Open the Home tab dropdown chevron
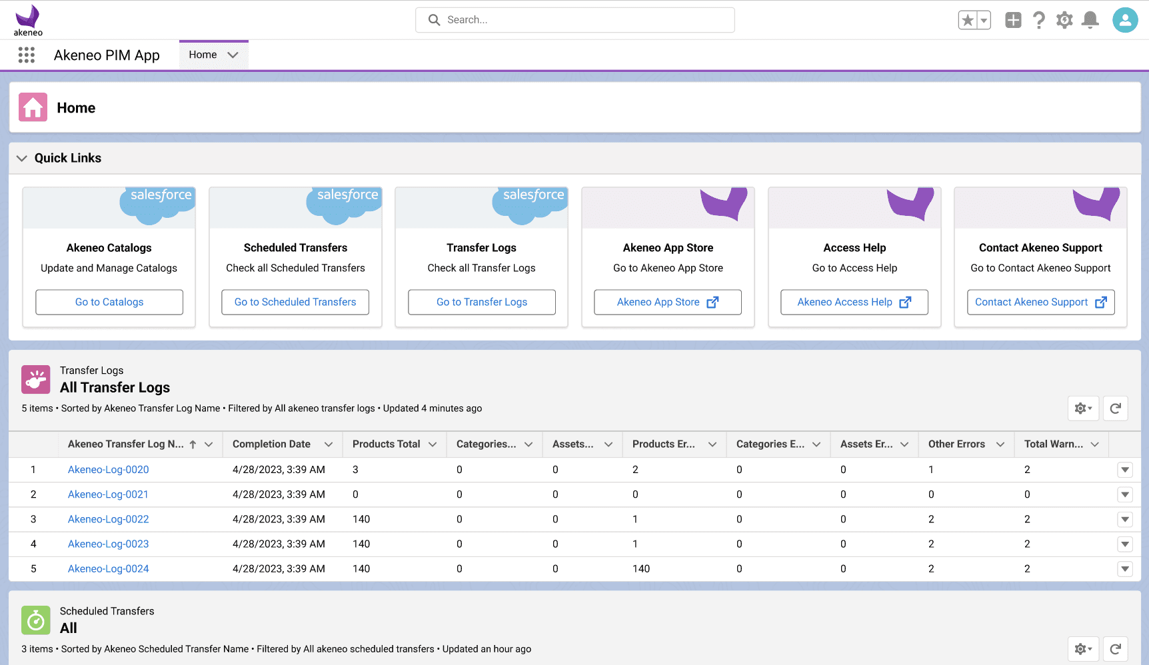 233,55
